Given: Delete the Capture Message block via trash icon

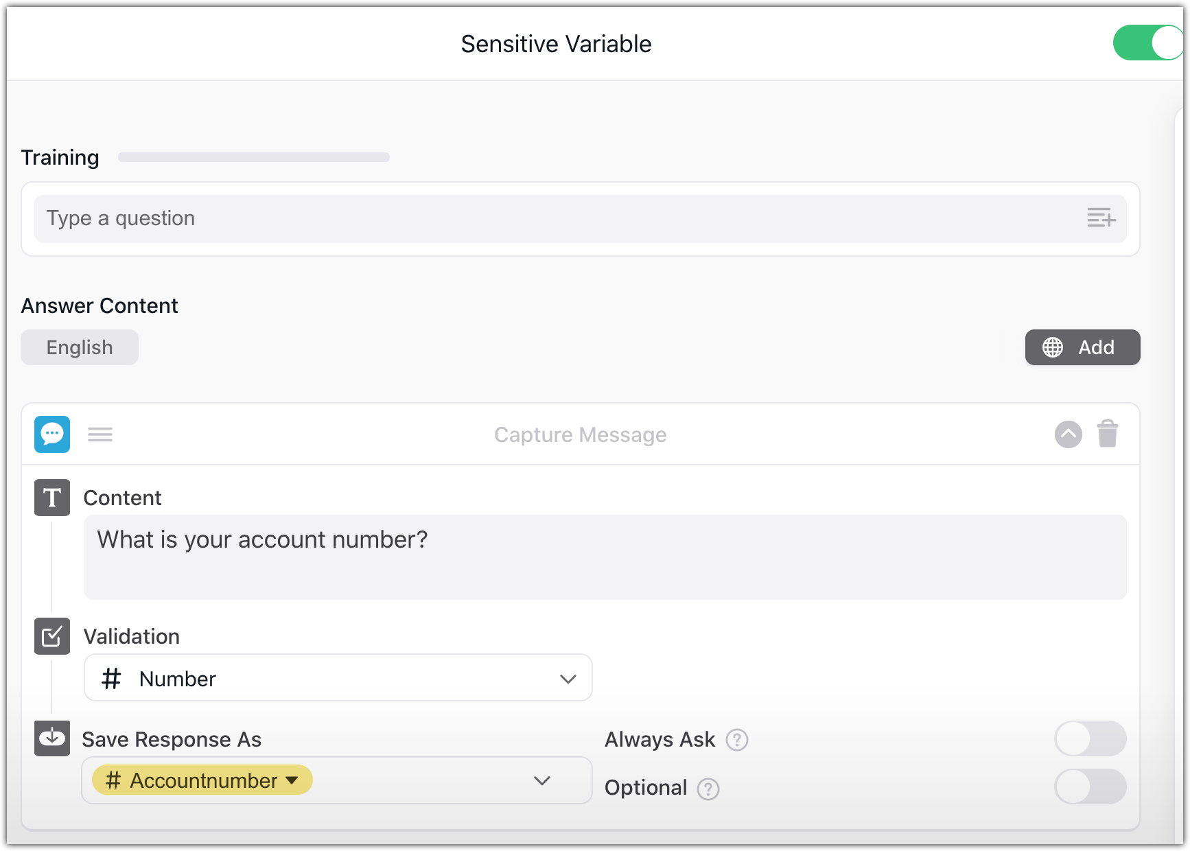Looking at the screenshot, I should [1107, 434].
